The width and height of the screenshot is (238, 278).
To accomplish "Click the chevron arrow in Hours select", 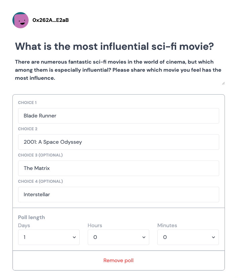I will pos(144,237).
